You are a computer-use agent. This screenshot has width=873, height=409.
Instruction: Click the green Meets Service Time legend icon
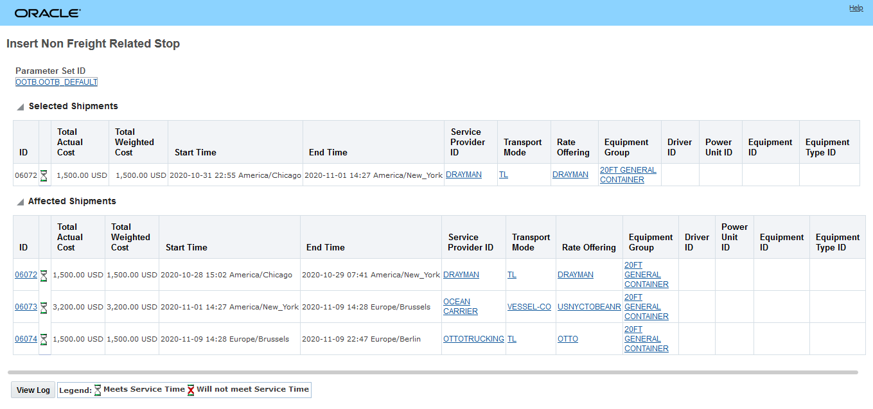click(x=98, y=390)
